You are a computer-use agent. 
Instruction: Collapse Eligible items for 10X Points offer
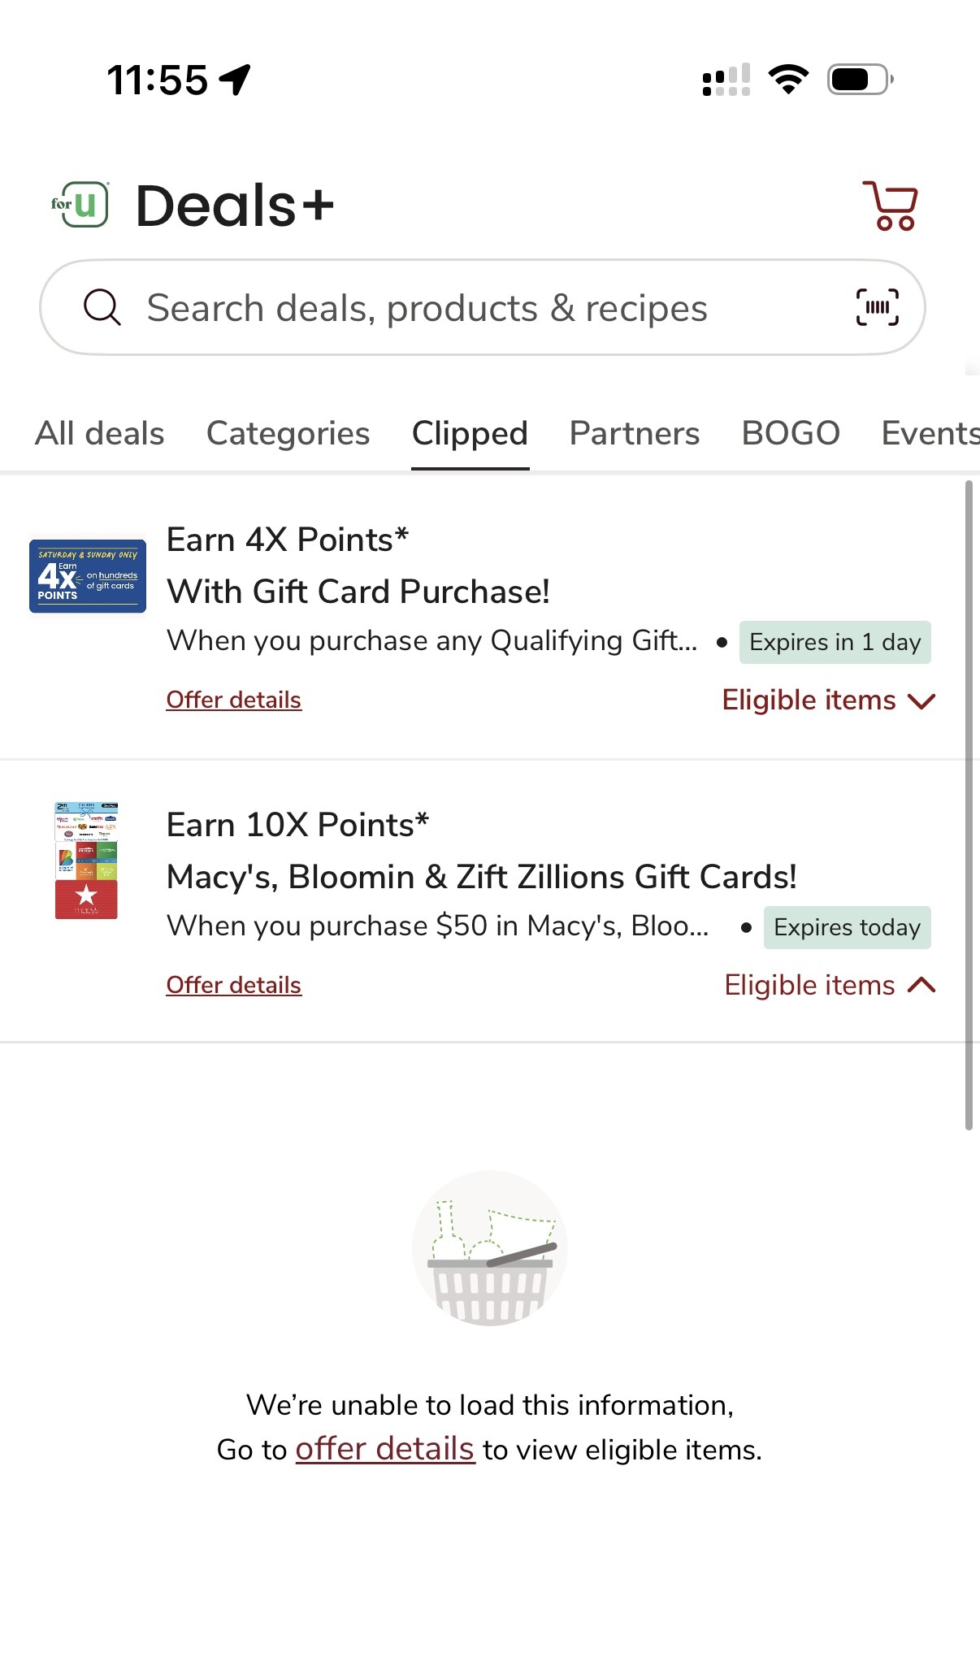click(829, 986)
